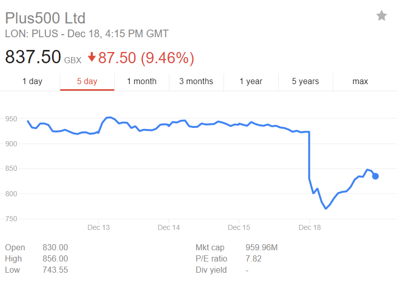Switch to the 1 month range
The image size is (397, 288).
click(x=142, y=82)
